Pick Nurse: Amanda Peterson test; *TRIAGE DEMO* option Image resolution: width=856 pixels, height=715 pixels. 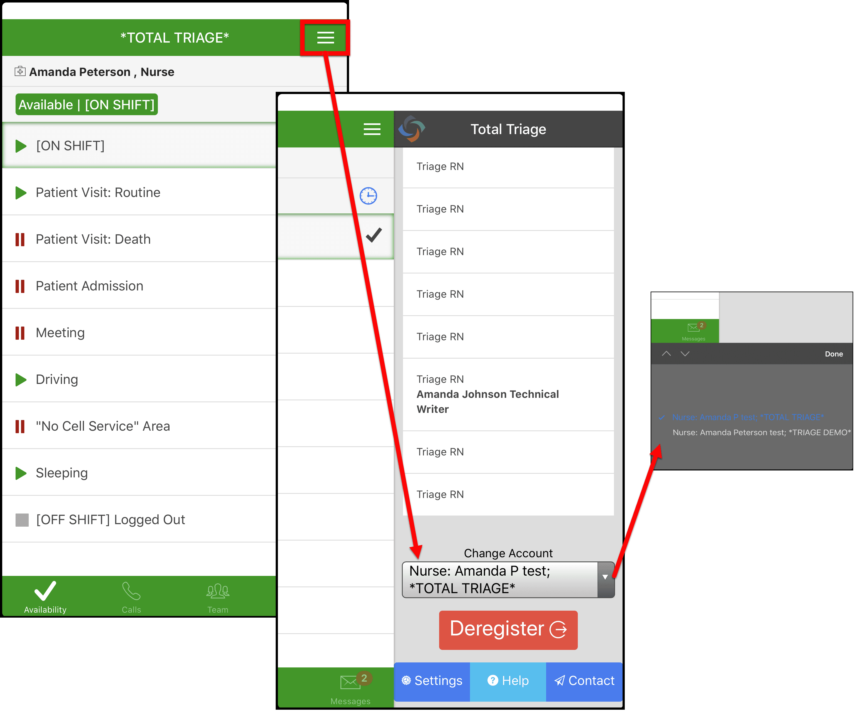761,433
